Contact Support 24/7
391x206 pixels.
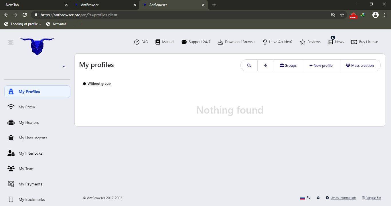pyautogui.click(x=196, y=42)
